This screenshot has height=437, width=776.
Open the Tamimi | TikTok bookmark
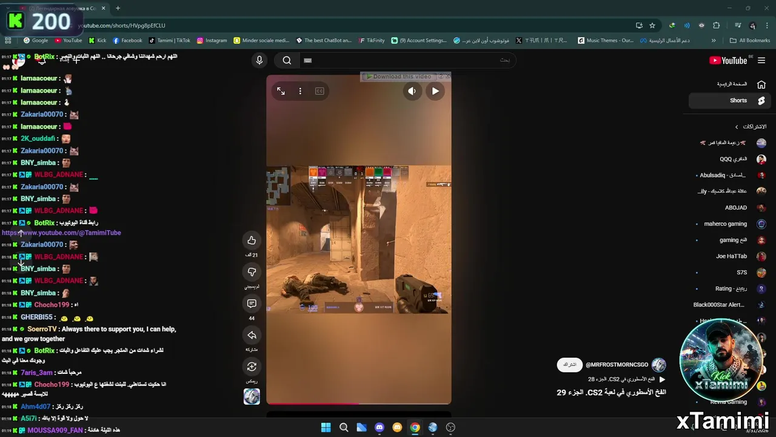pos(169,41)
